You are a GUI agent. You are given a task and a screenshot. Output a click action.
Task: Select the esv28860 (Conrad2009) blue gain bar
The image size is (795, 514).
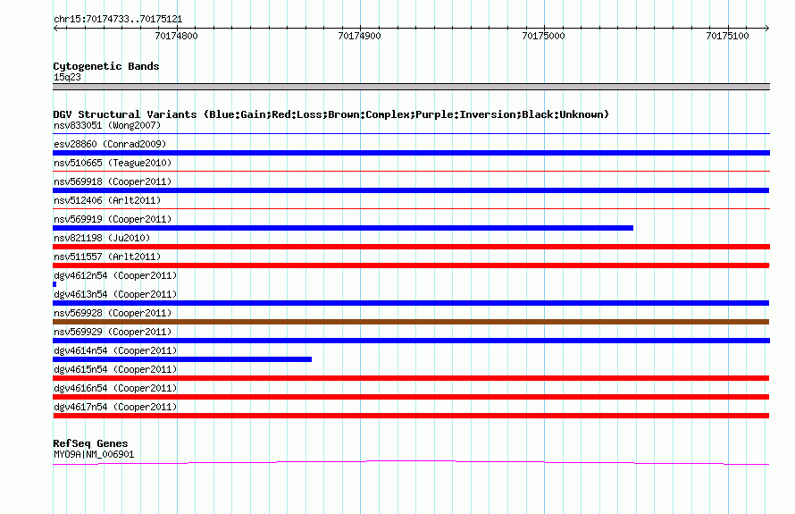coord(411,153)
